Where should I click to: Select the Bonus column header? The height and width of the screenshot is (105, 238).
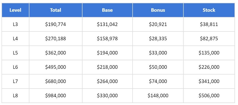pos(158,10)
